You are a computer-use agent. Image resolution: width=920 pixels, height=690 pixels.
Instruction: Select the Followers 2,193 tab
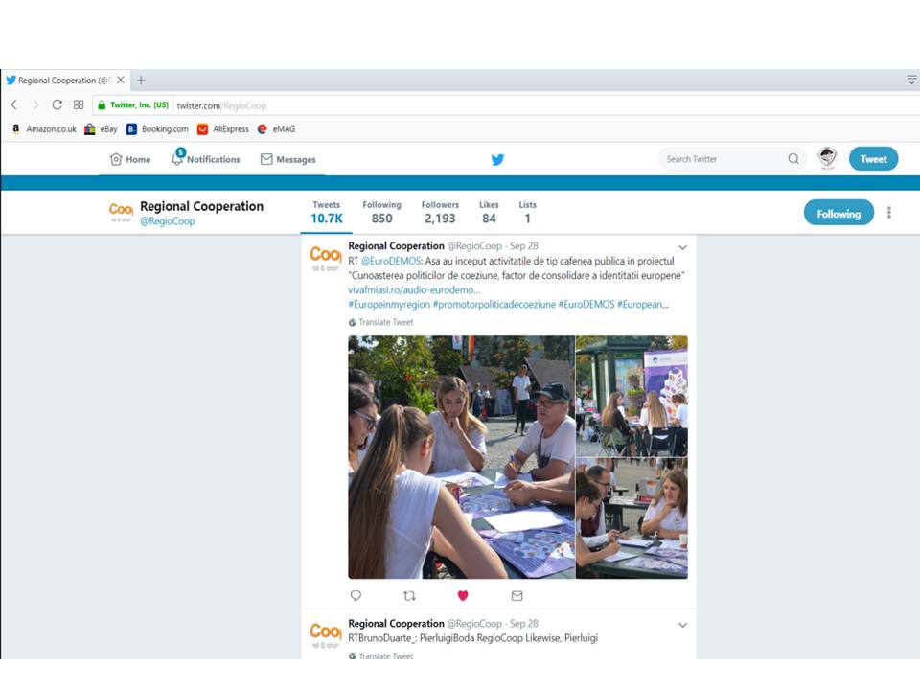pos(440,213)
